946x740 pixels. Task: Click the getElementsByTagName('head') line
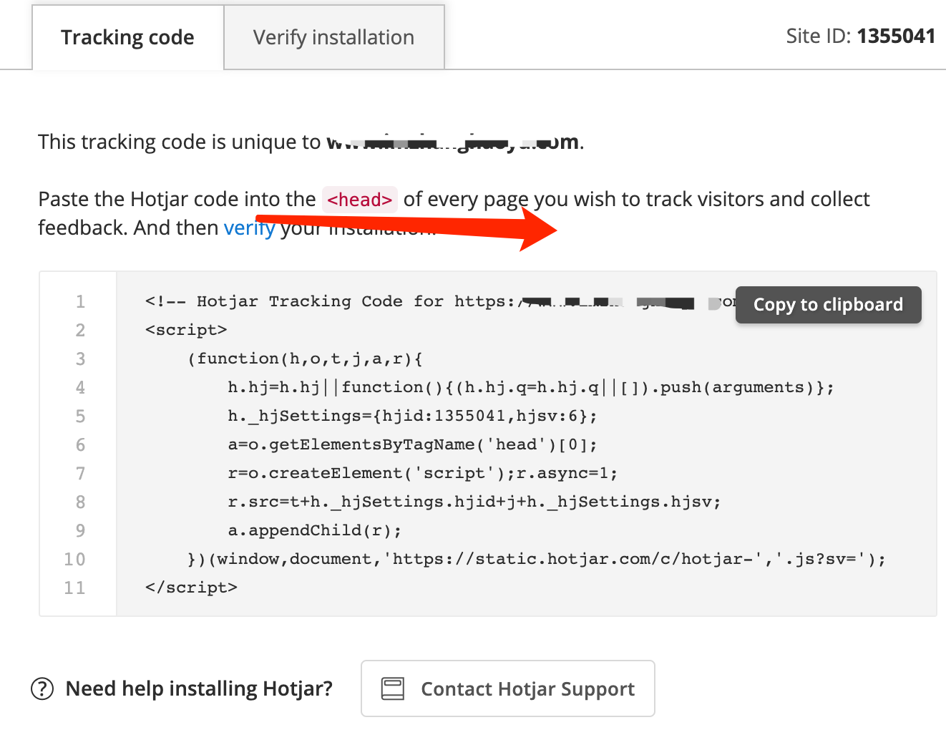(412, 444)
